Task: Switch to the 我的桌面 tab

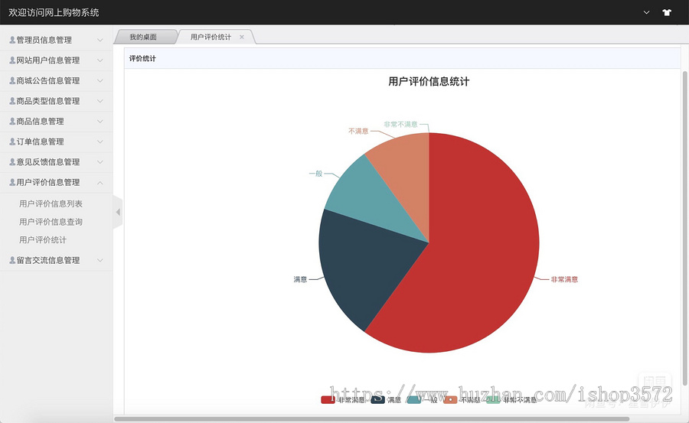Action: [x=143, y=37]
